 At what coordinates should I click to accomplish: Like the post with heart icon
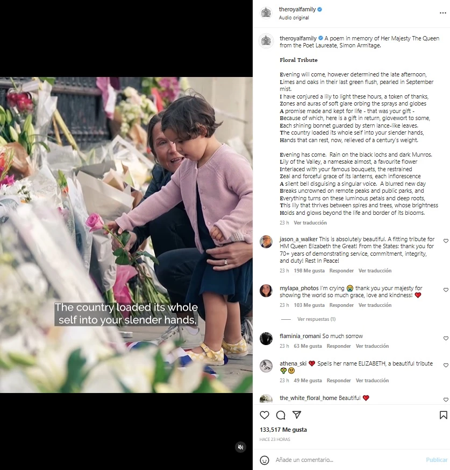click(x=264, y=415)
